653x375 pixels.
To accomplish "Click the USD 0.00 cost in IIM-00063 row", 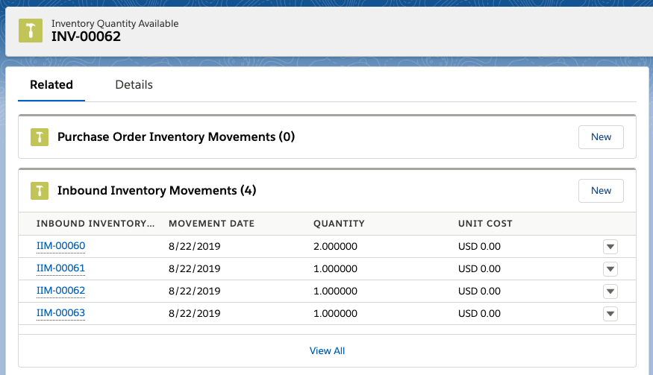I will [x=479, y=314].
